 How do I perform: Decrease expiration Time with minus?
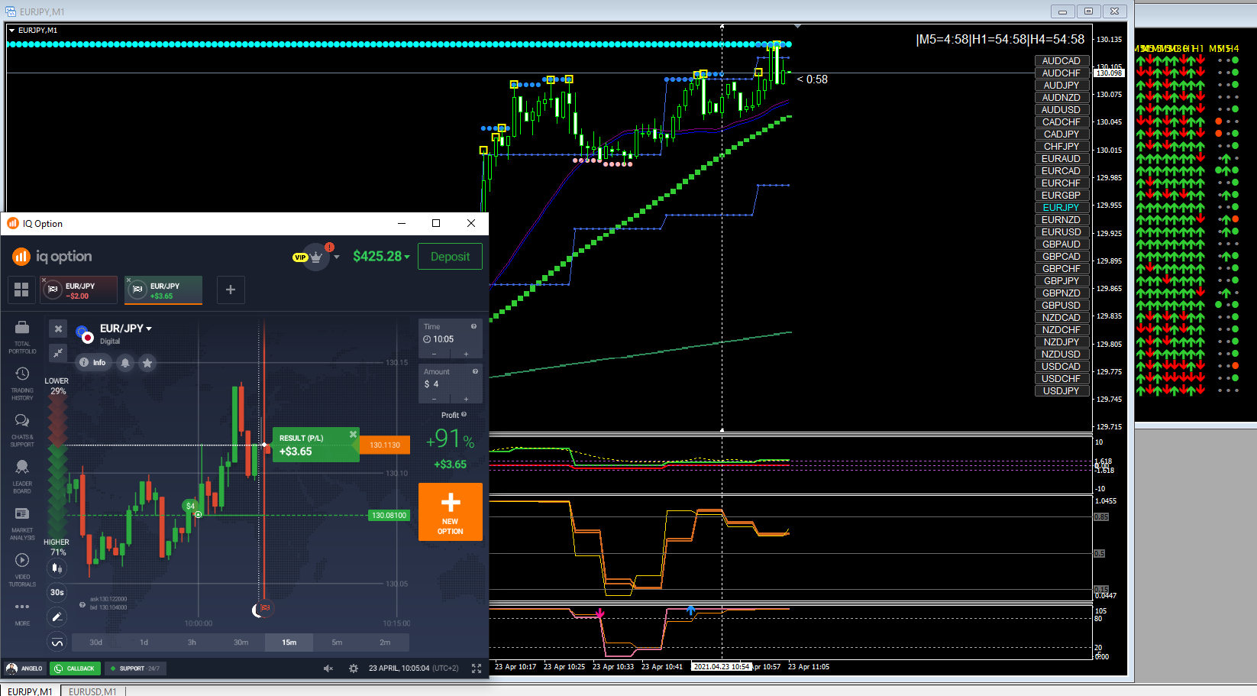point(435,354)
